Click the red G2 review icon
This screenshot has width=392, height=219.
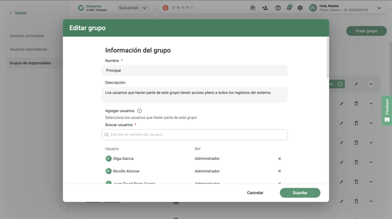coord(165,8)
